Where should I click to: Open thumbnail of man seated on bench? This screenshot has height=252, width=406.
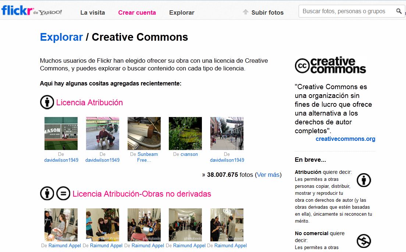click(103, 134)
